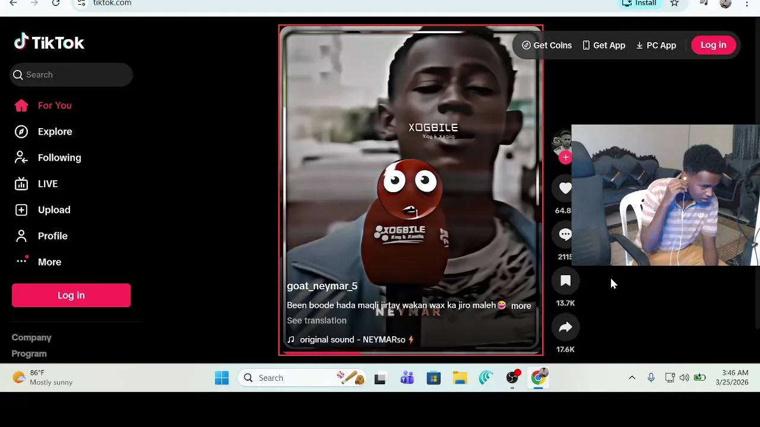Bookmark the video to favorites
Screen dimensions: 760x427
(565, 281)
